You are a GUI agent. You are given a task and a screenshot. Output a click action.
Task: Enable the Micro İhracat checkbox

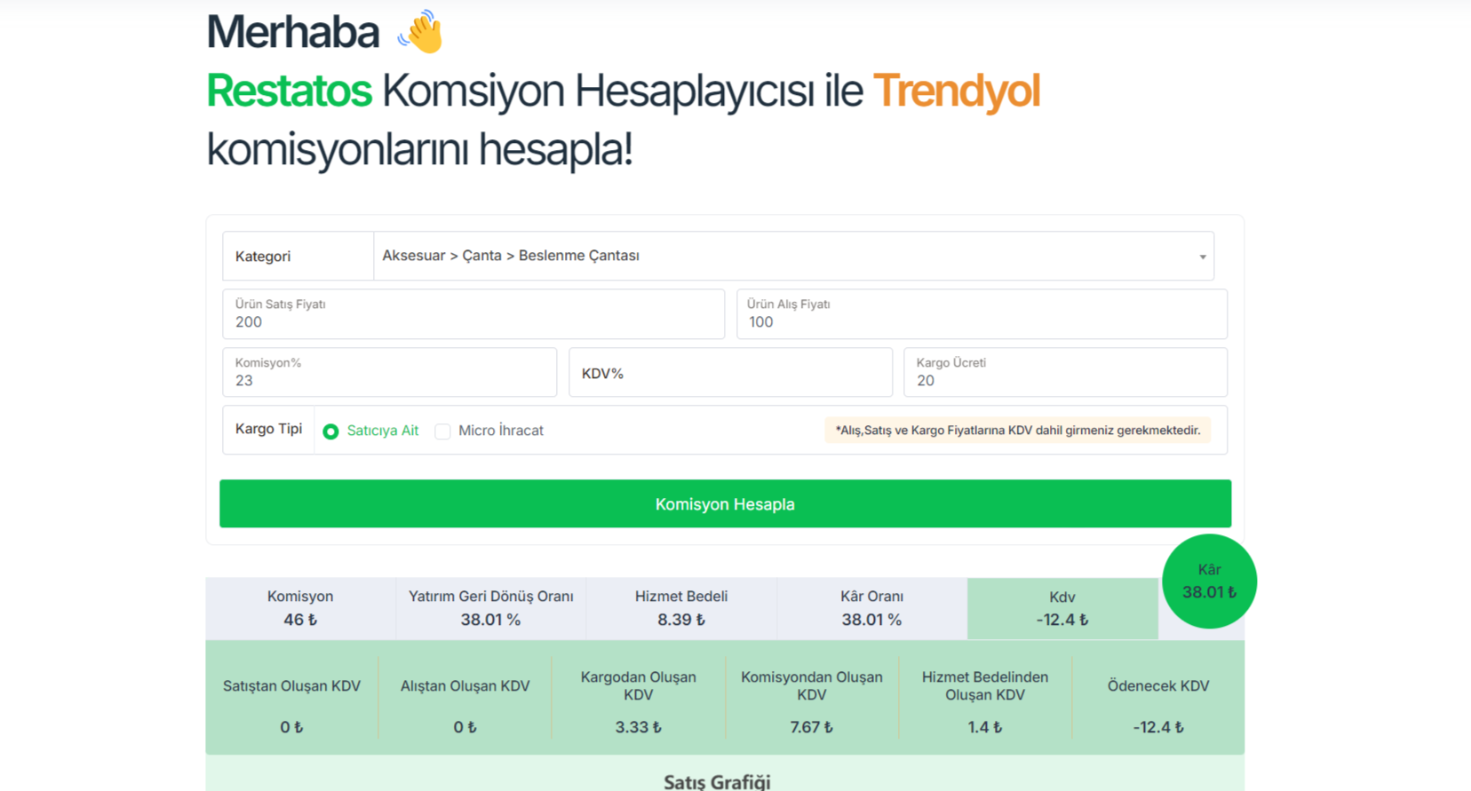(x=442, y=431)
